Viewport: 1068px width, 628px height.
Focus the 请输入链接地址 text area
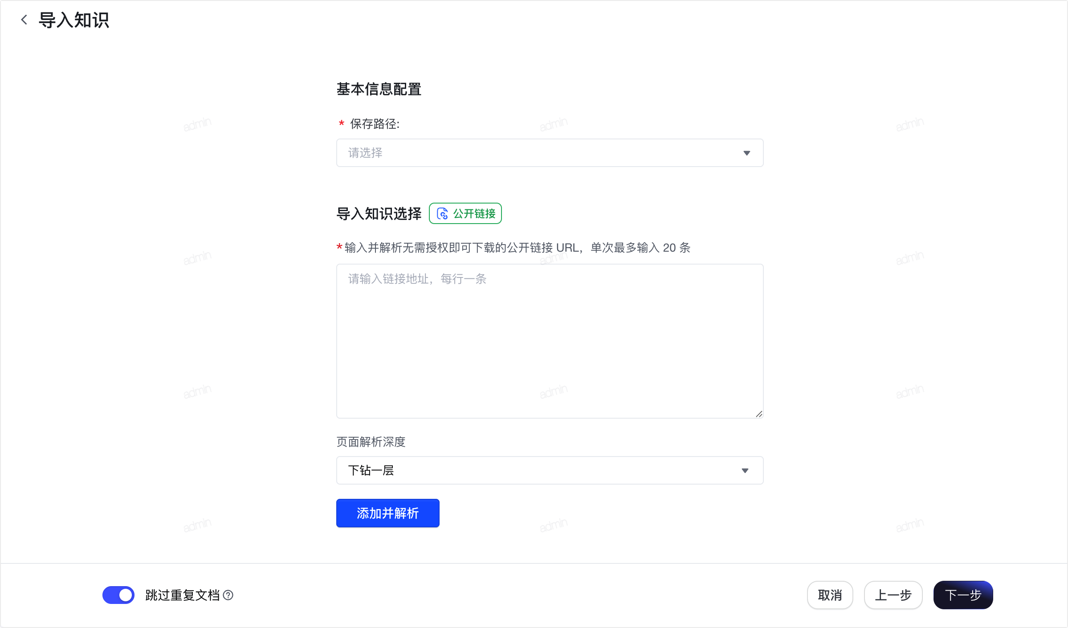(550, 341)
